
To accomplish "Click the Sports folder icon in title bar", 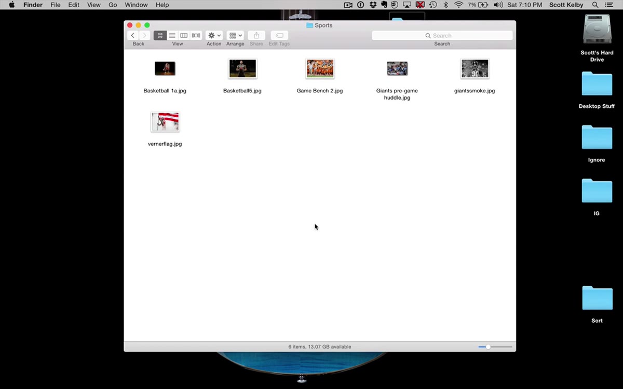I will pos(309,25).
